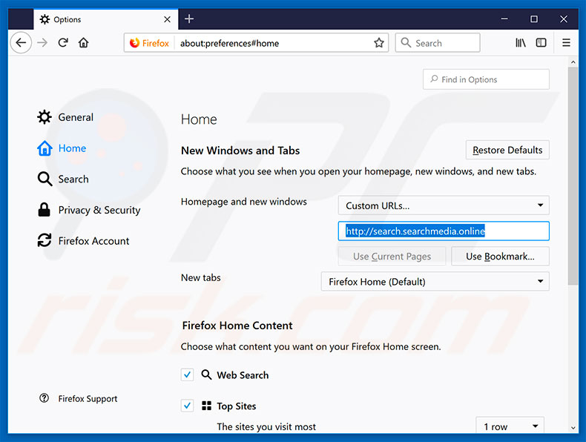
Task: Click the Use Bookmark... button
Action: click(x=500, y=257)
